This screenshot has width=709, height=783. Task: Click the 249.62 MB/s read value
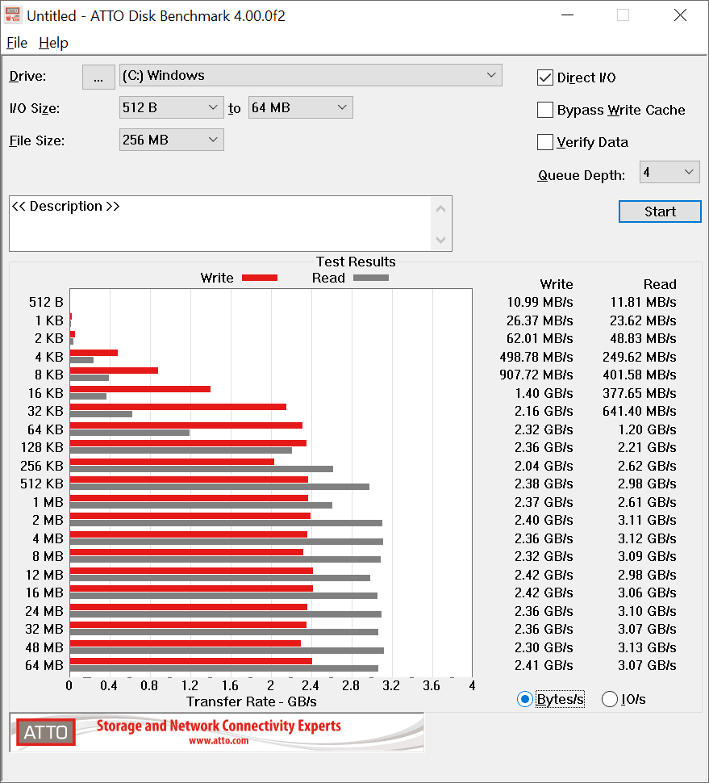(640, 357)
